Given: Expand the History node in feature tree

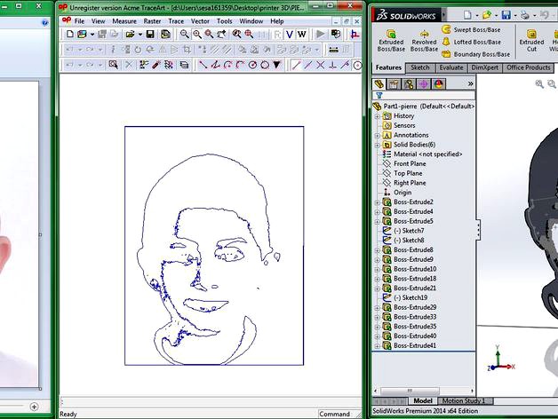Looking at the screenshot, I should (x=377, y=116).
